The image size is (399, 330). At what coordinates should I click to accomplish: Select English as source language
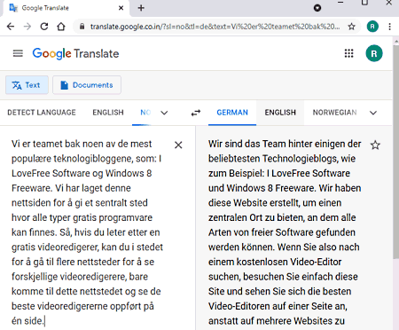(x=108, y=113)
